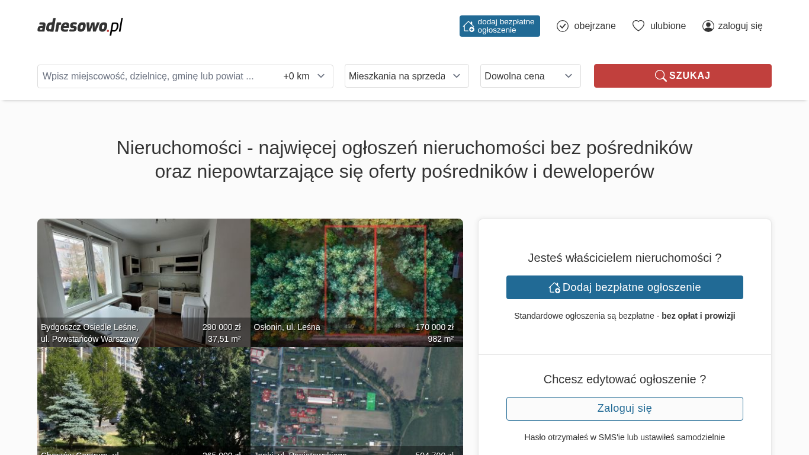Screen dimensions: 809x455
Task: Click the heart icon for ulubione
Action: 638,26
